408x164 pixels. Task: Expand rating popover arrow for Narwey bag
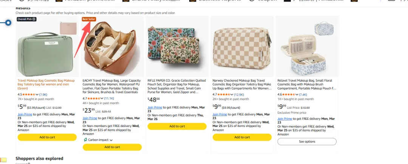pos(233,94)
